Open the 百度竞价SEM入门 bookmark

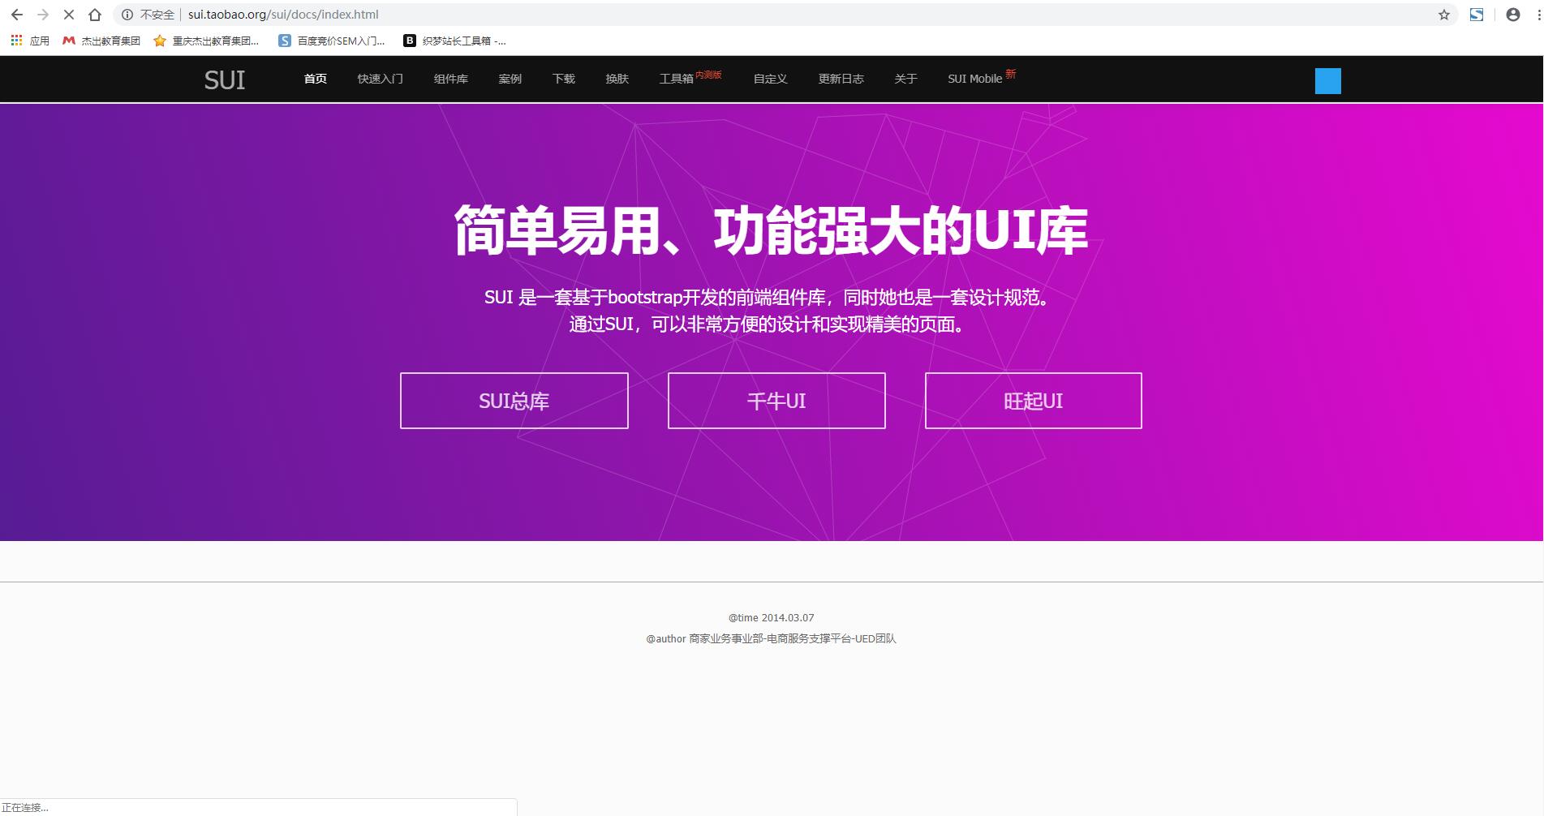331,41
